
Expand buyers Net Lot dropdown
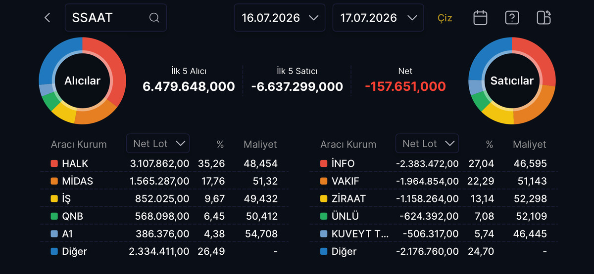click(158, 144)
